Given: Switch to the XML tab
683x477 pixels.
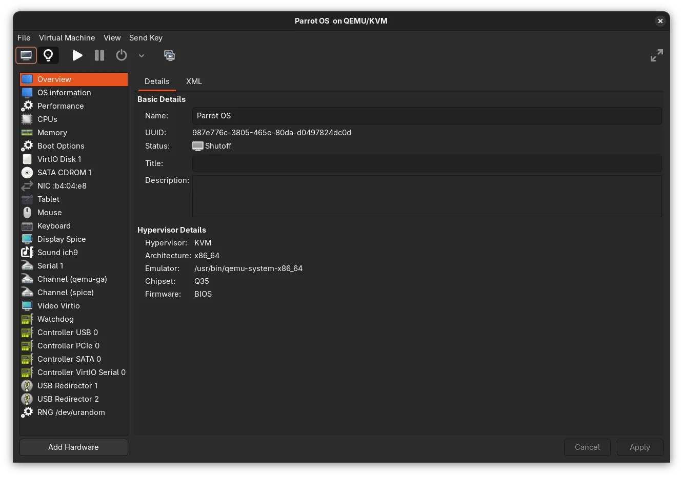Looking at the screenshot, I should pyautogui.click(x=194, y=81).
